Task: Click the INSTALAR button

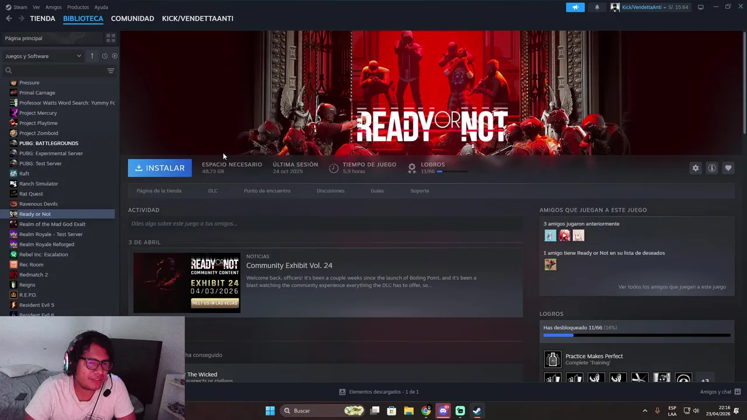Action: 159,168
